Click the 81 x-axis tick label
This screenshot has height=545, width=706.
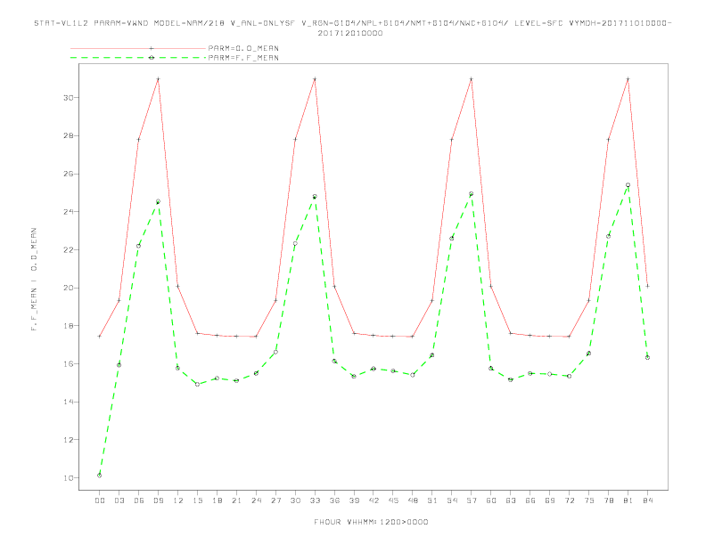628,500
